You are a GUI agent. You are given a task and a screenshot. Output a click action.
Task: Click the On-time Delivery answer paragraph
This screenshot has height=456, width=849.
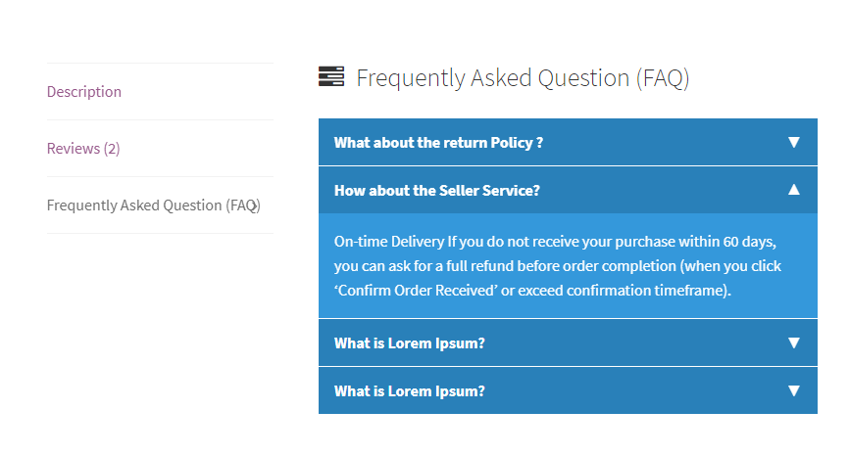[x=558, y=266]
